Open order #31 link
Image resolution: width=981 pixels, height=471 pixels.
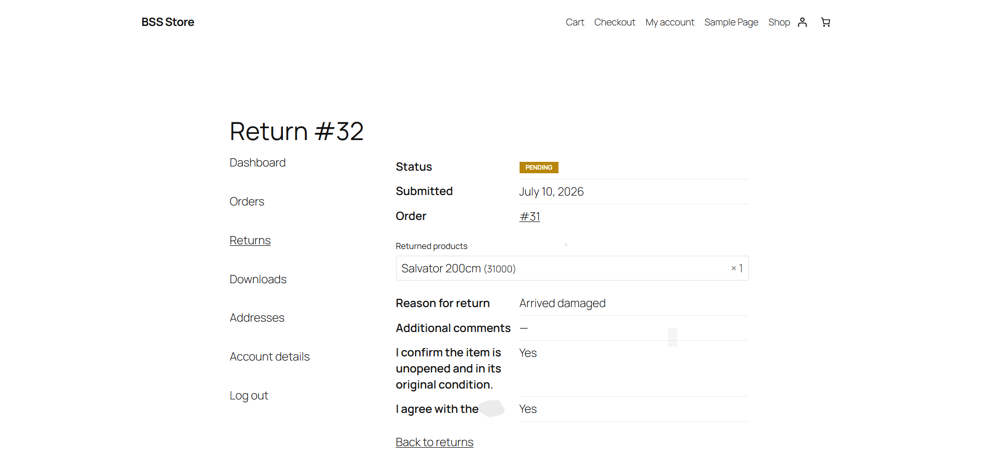pos(529,216)
